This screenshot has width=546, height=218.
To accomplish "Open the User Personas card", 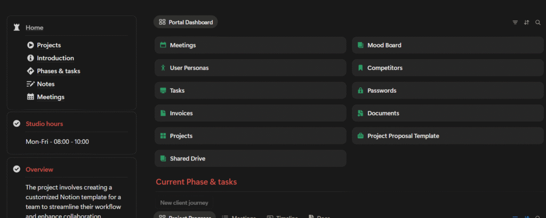I will pos(251,68).
